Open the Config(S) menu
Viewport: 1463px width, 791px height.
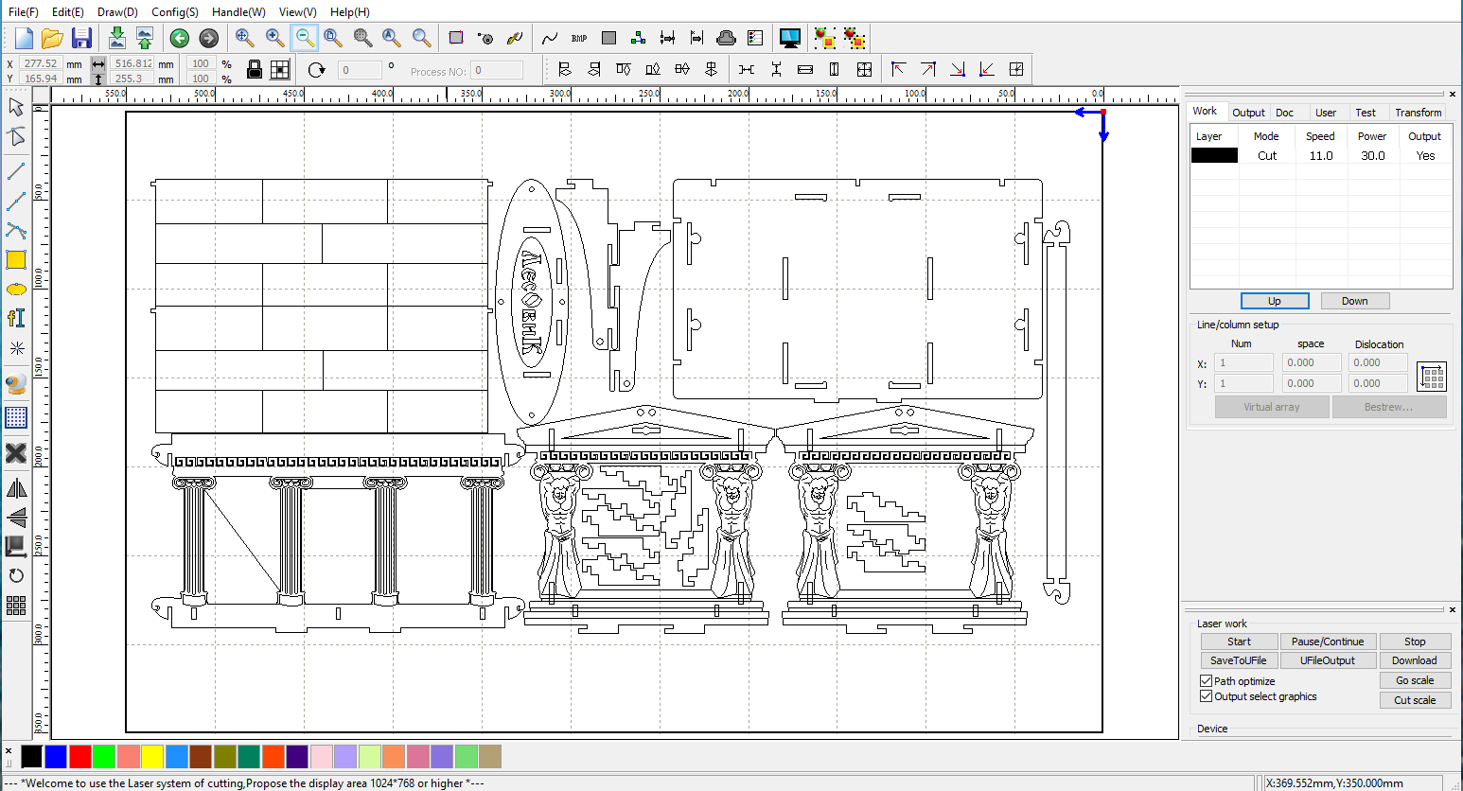175,12
